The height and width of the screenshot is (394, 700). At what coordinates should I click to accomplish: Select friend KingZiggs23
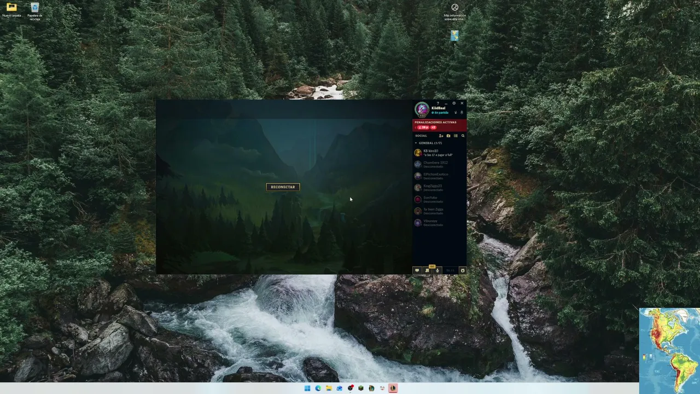point(440,187)
